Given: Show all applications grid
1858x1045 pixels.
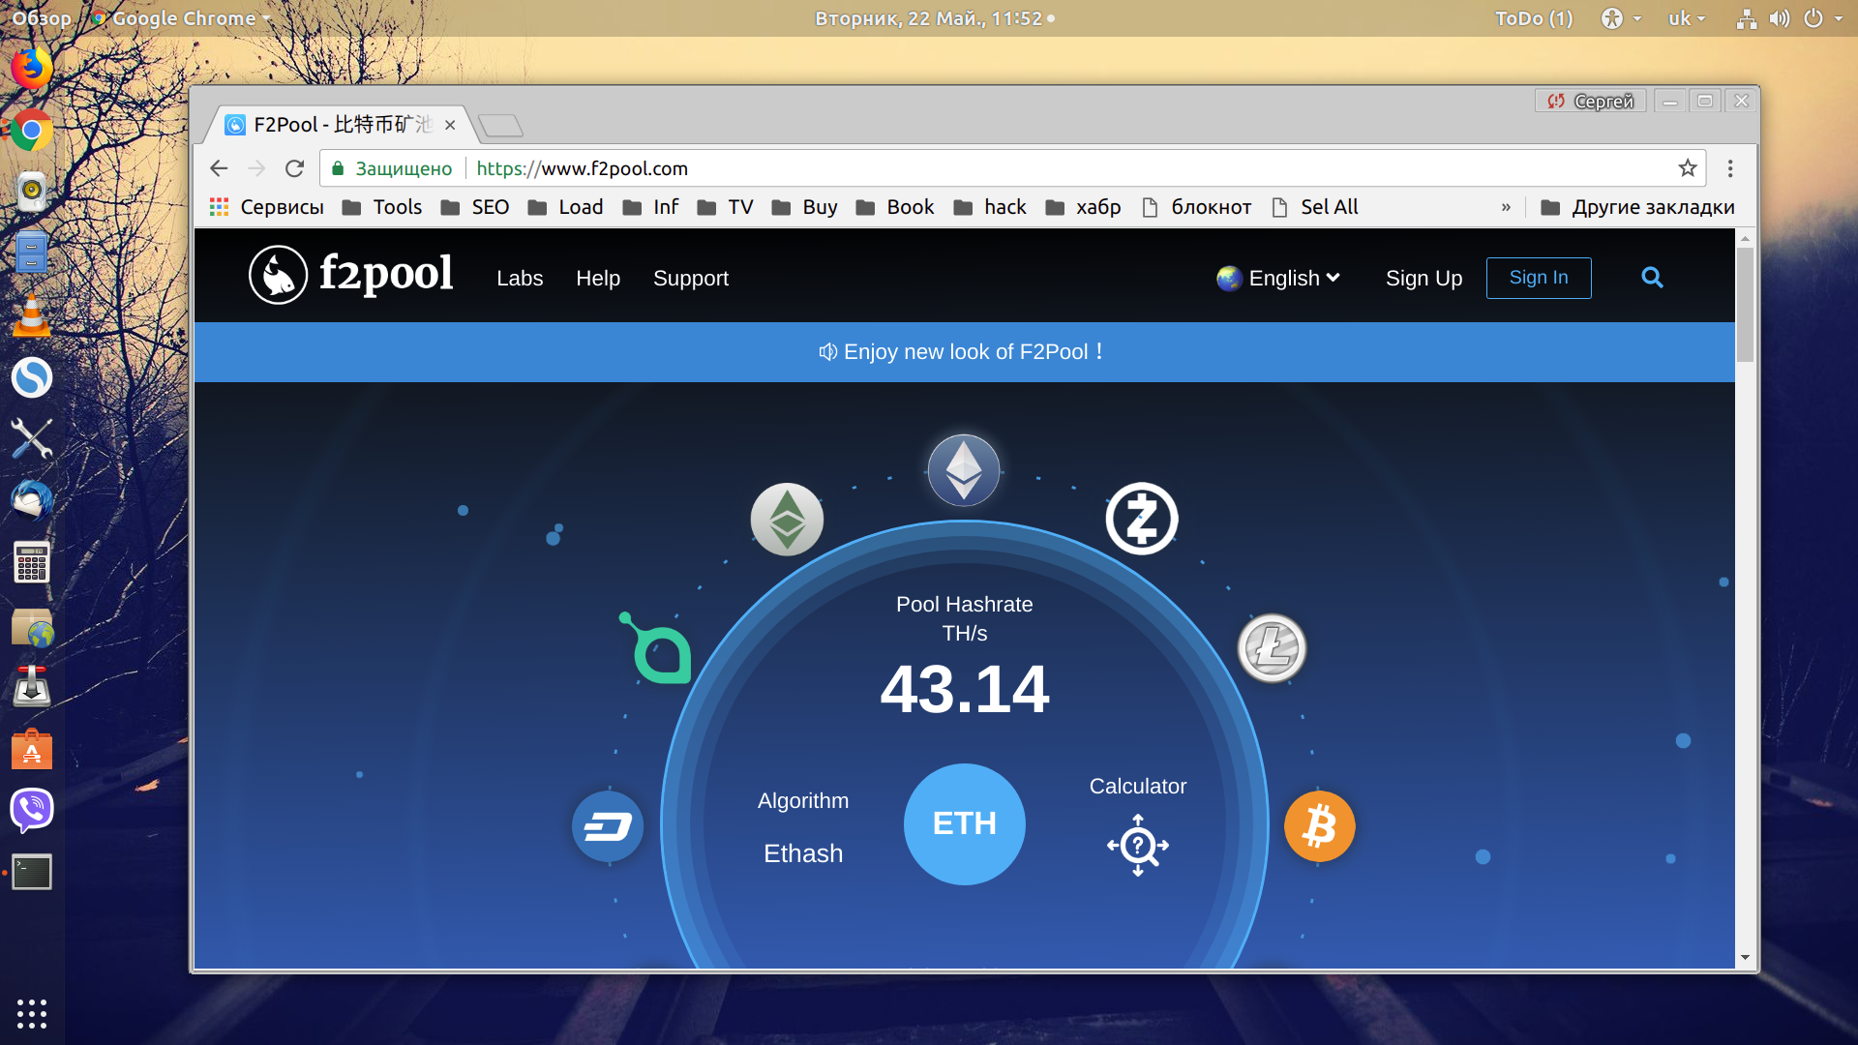Looking at the screenshot, I should (x=32, y=1013).
